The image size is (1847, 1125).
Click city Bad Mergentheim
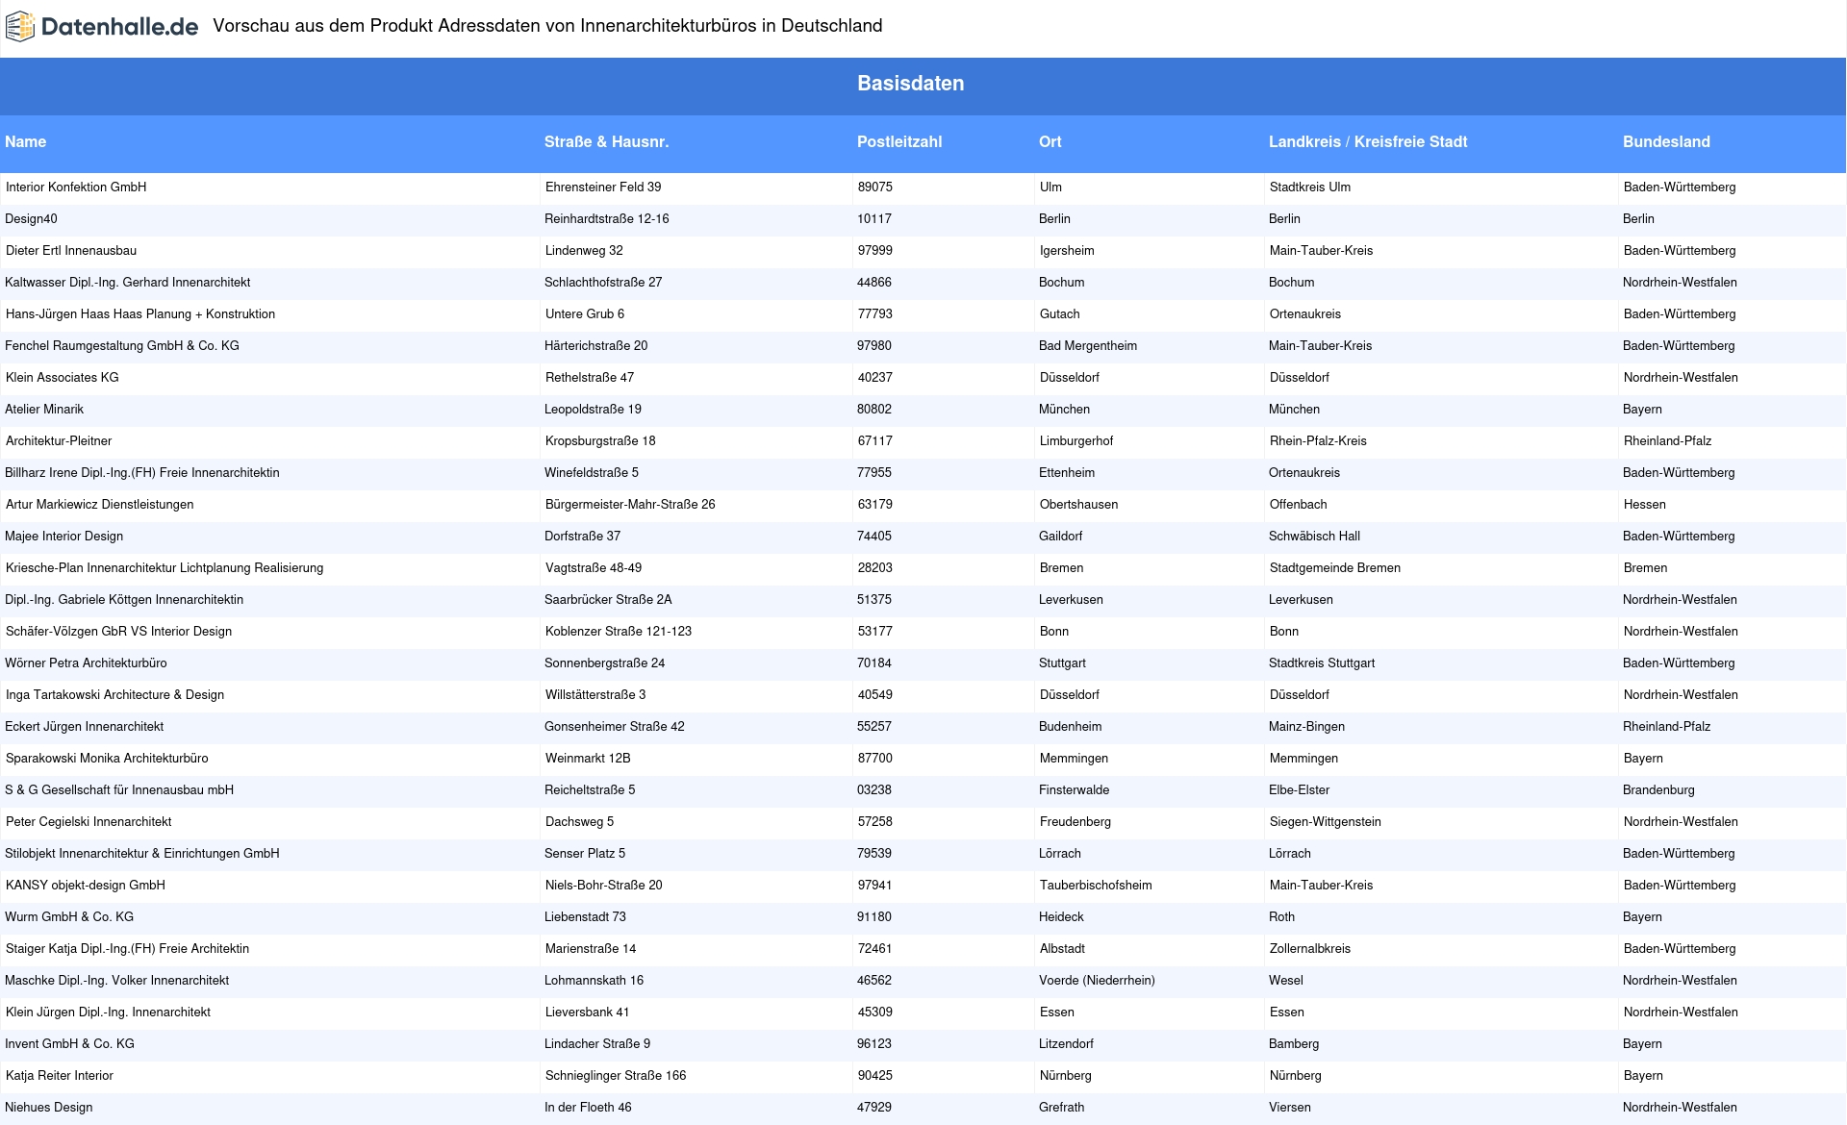(x=1088, y=346)
